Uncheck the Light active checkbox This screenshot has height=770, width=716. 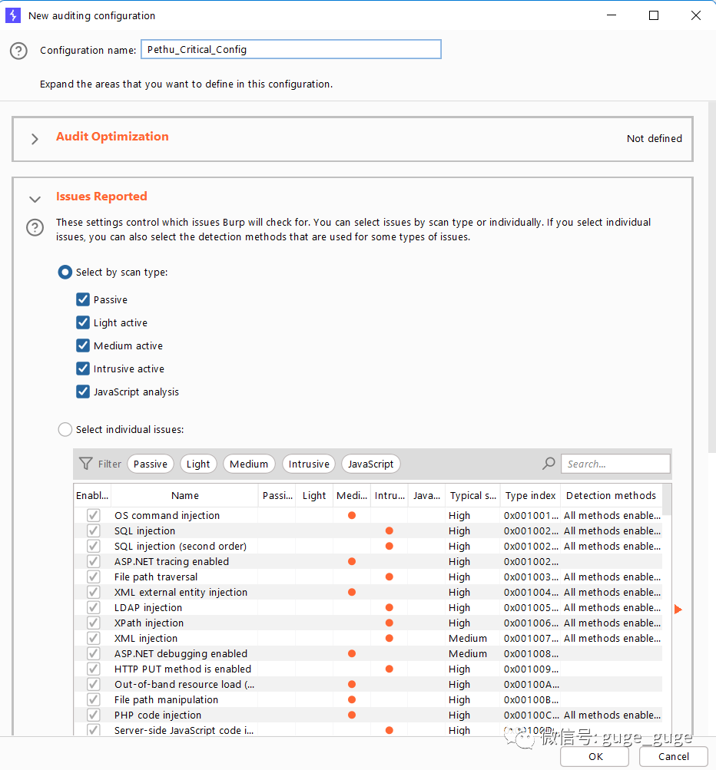[83, 322]
